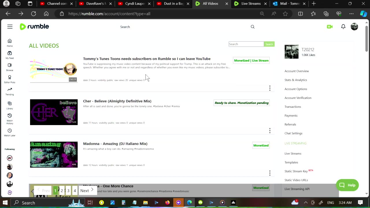Switch to the Channel content tab
The image size is (370, 208).
[x=57, y=4]
